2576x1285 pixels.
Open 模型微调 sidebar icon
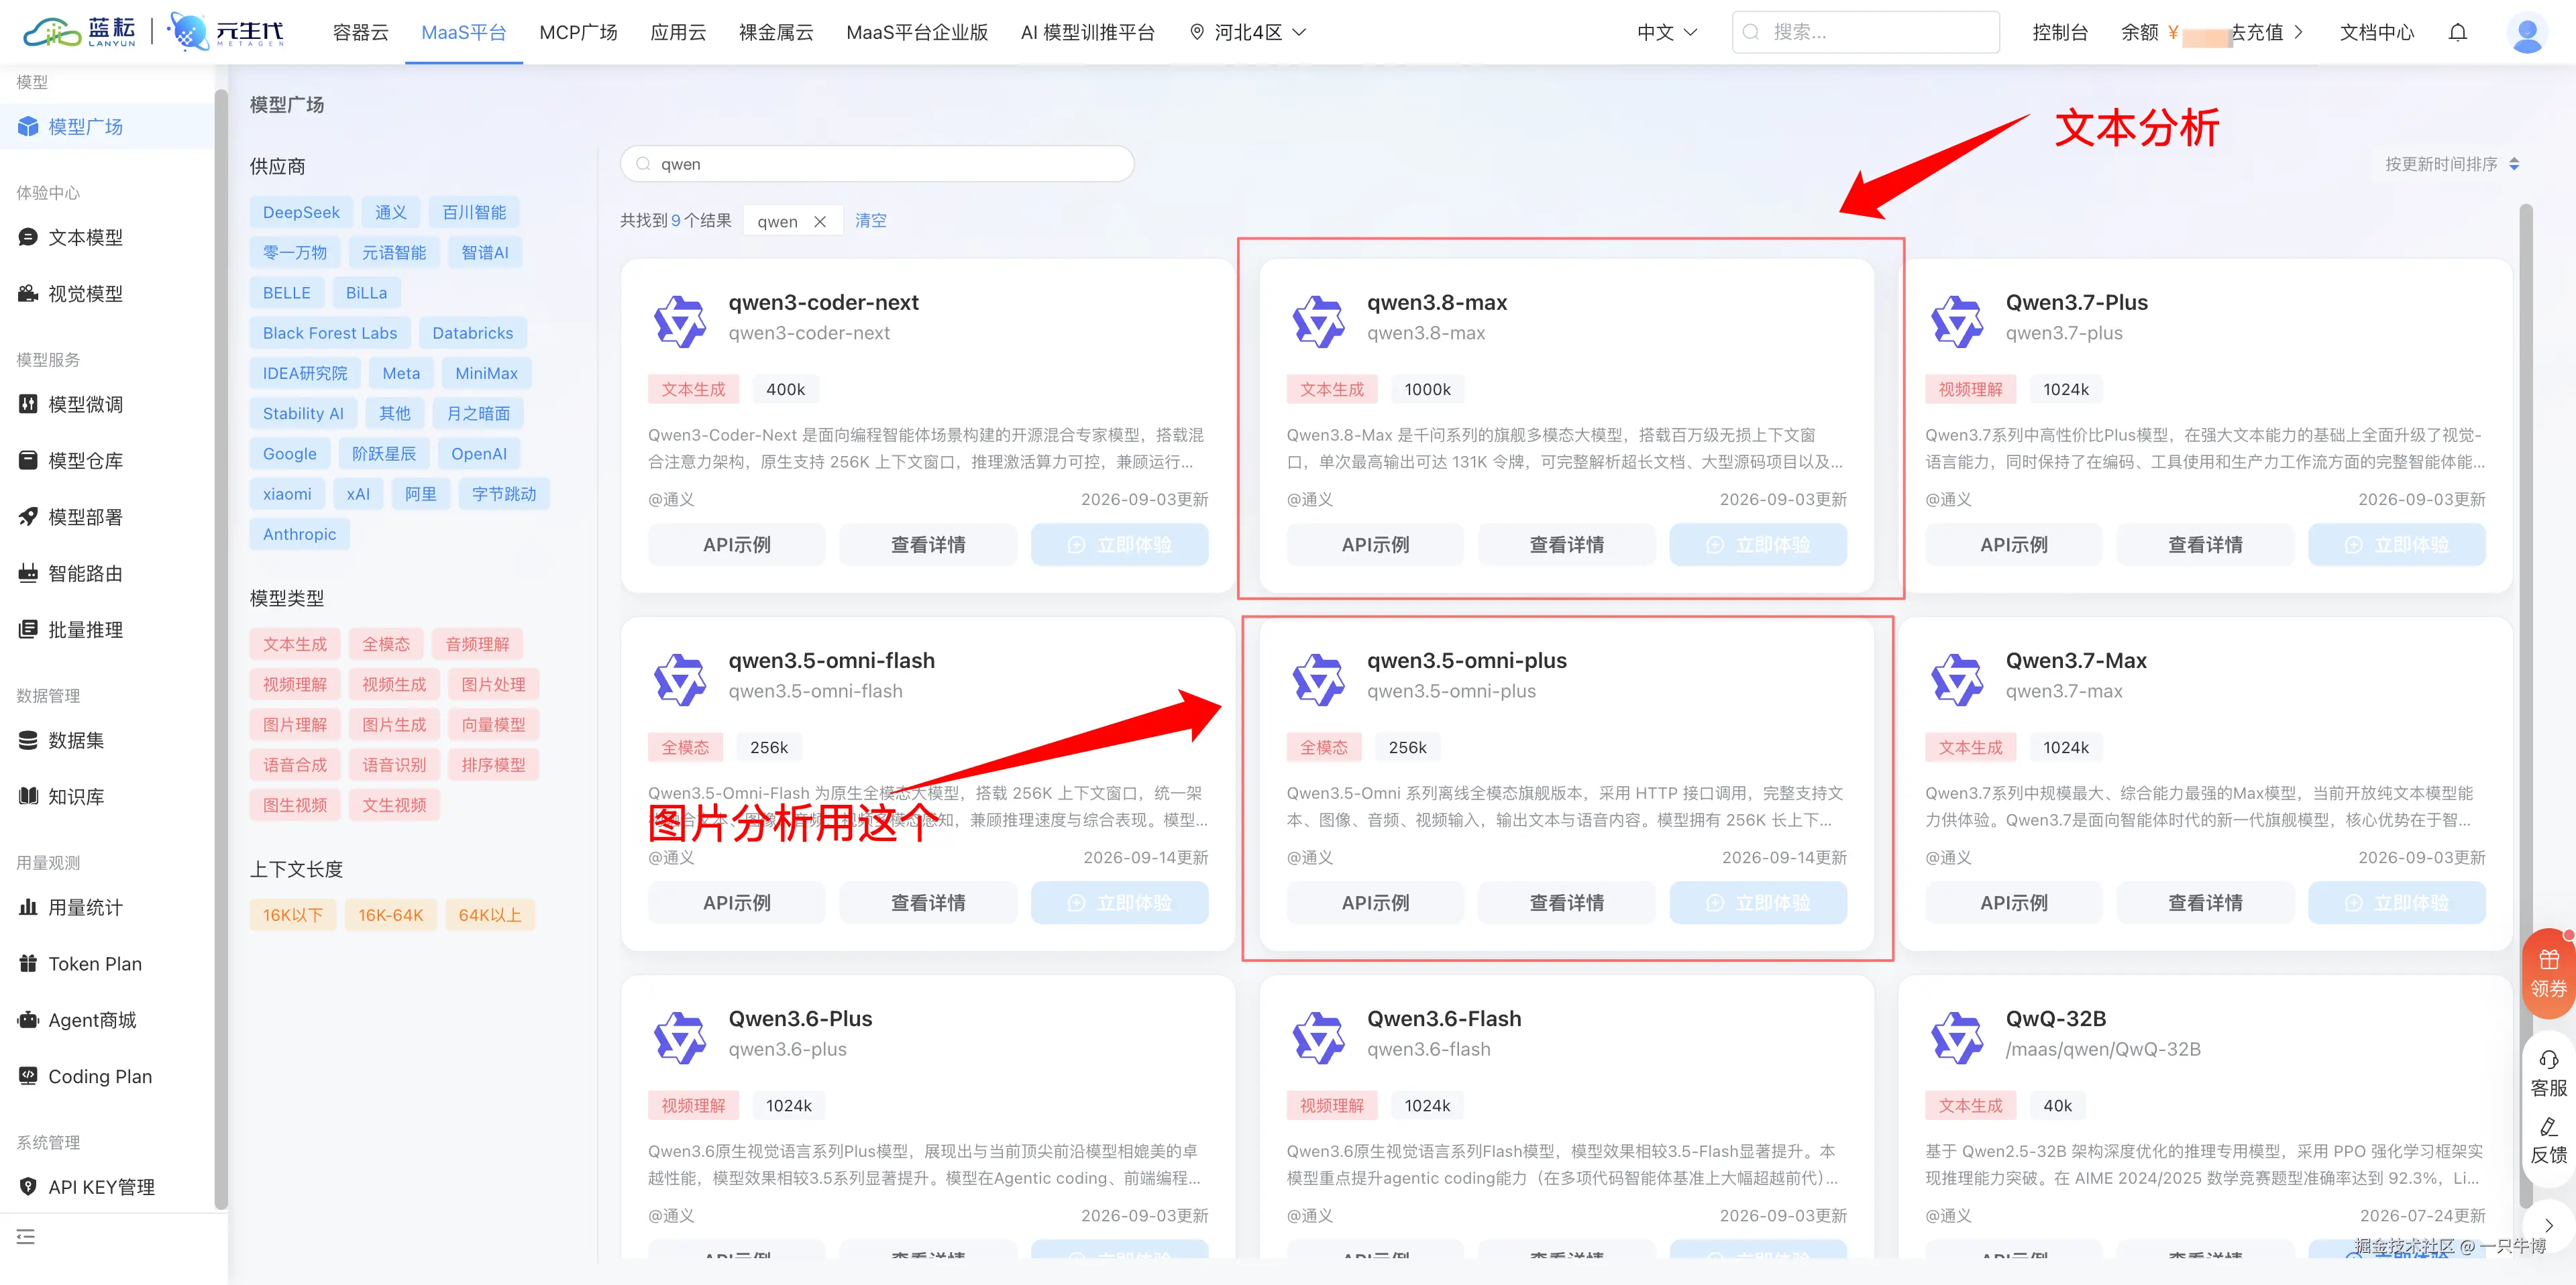pos(28,404)
